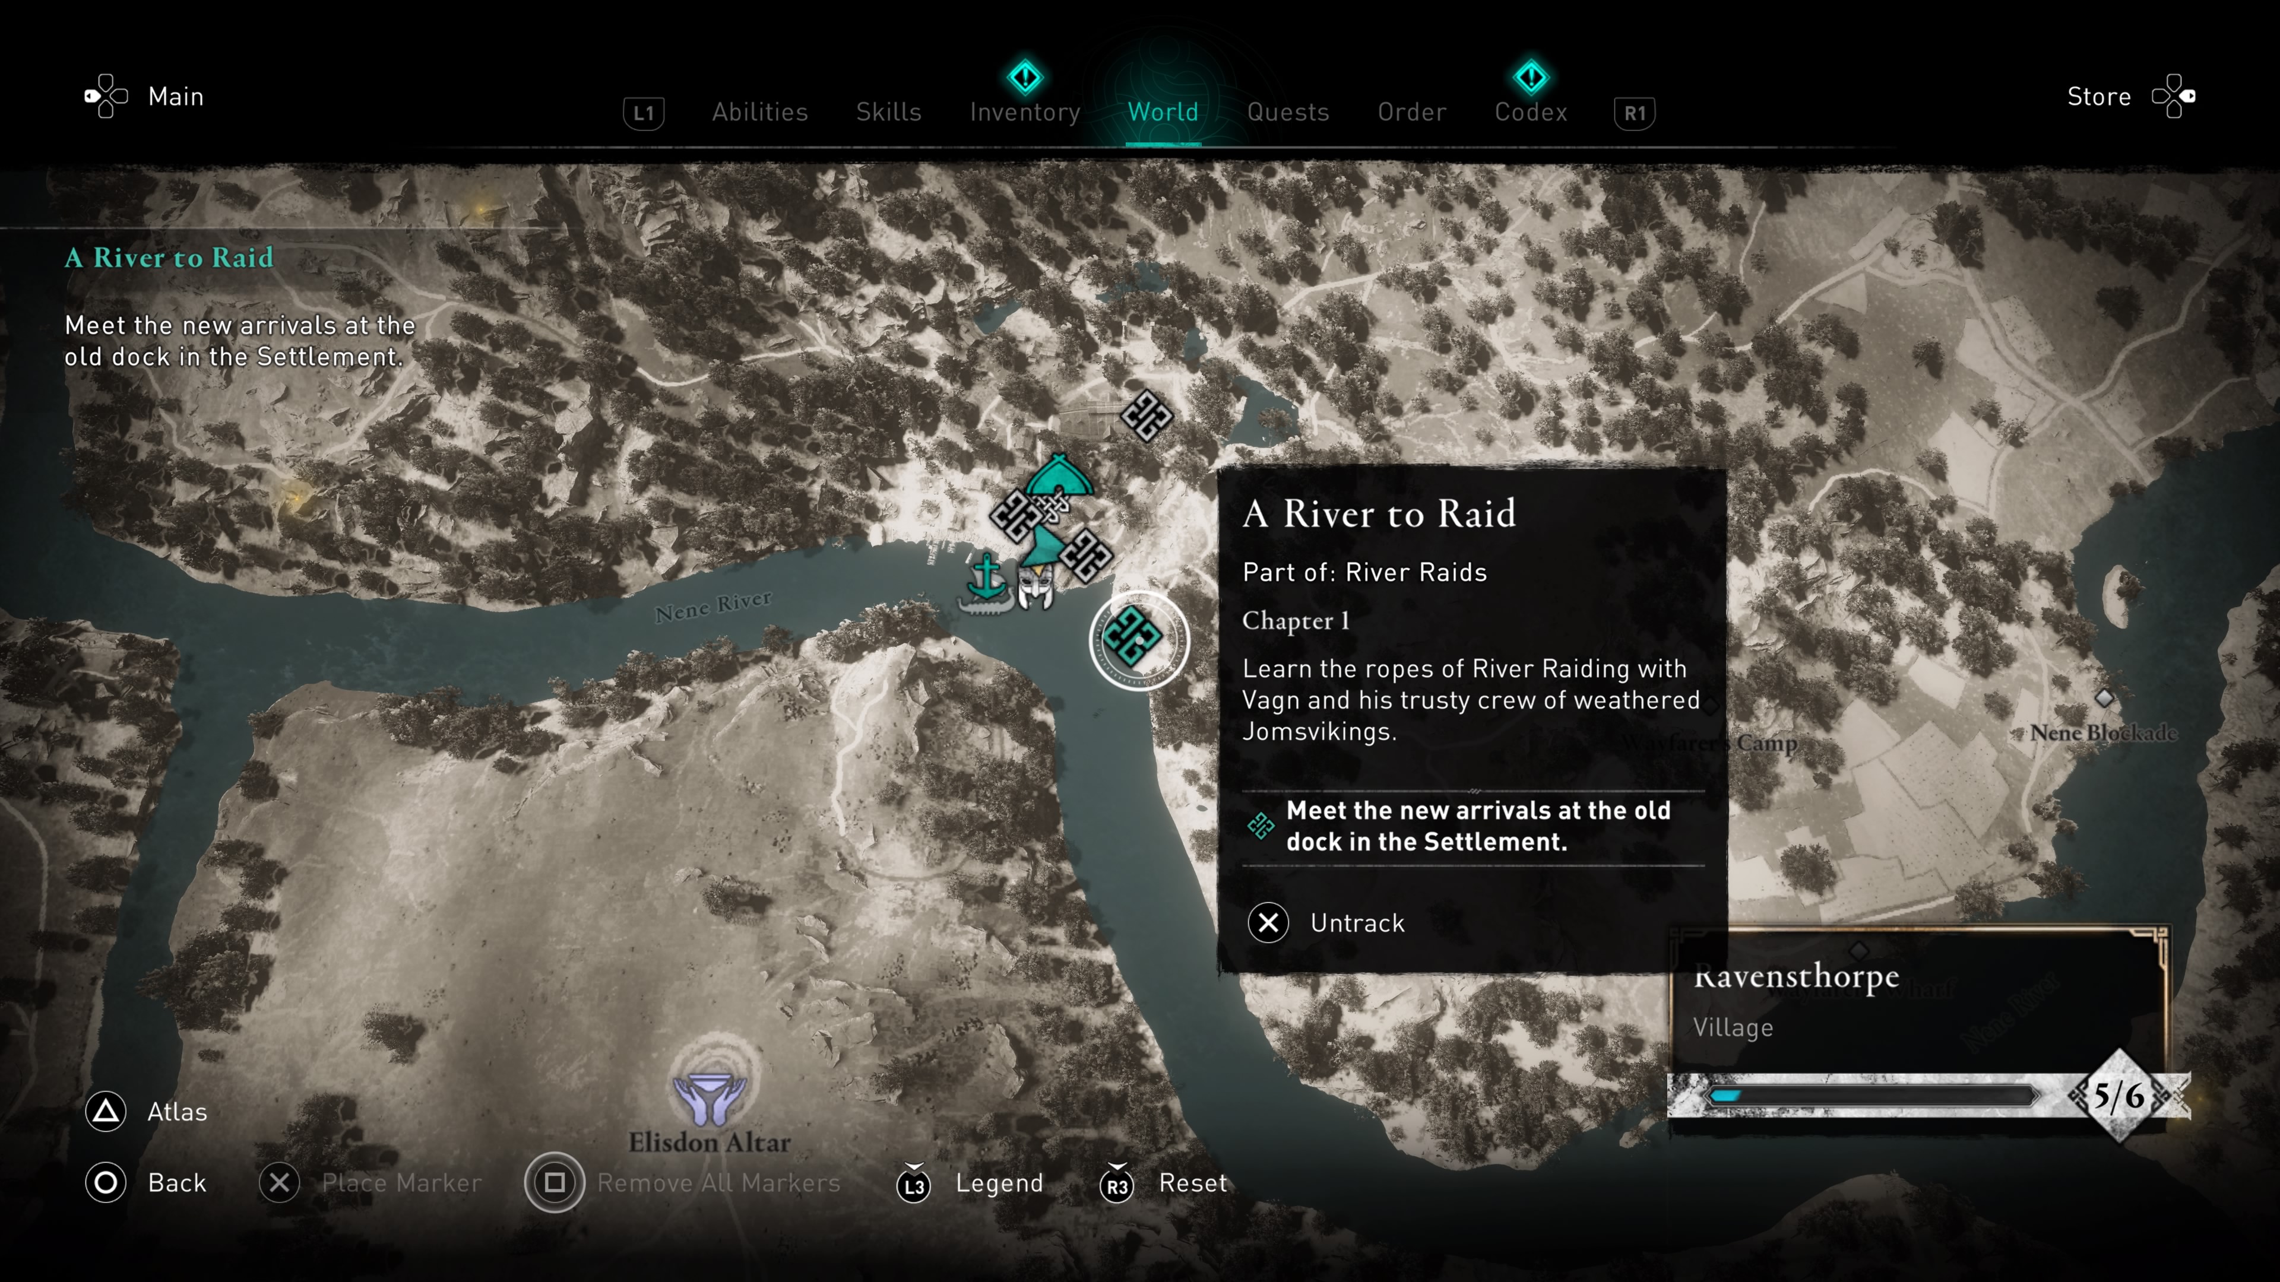Click the Place Marker option
This screenshot has height=1282, width=2280.
[x=401, y=1181]
